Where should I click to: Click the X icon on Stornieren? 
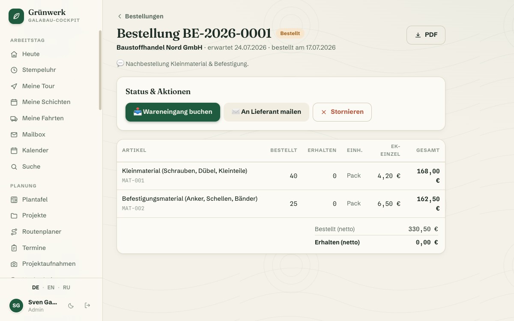[x=324, y=112]
